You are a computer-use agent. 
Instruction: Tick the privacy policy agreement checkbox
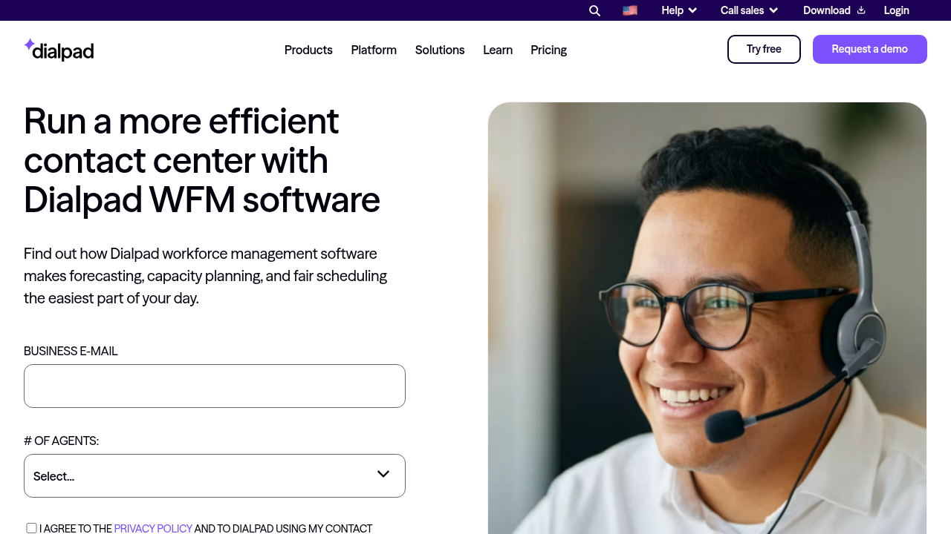pos(31,528)
